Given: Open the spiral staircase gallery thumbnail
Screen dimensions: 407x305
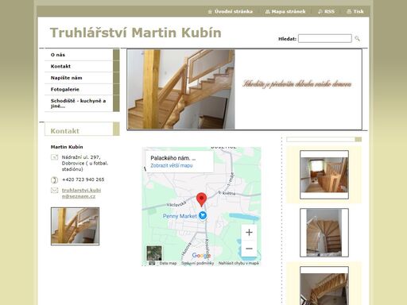Looking at the screenshot, I should point(324,233).
